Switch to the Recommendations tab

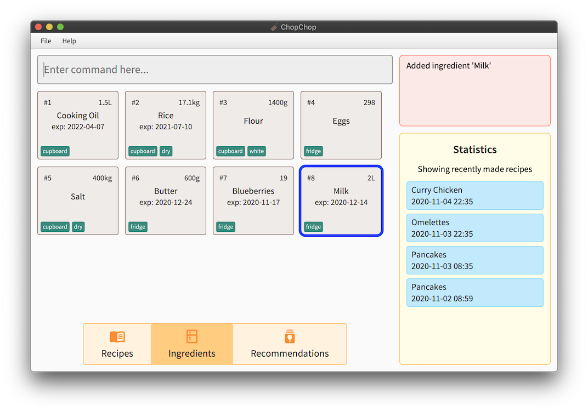pyautogui.click(x=290, y=344)
